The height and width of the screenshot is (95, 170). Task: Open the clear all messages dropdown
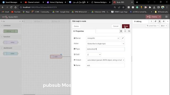(x=164, y=26)
